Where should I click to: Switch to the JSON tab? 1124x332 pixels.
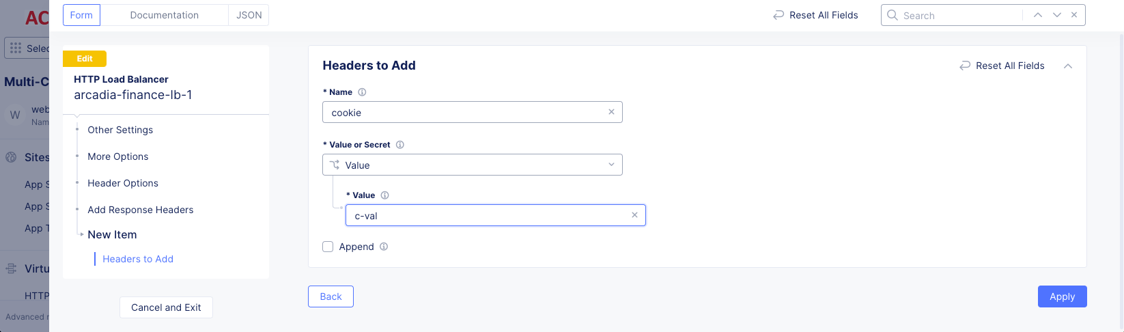249,15
